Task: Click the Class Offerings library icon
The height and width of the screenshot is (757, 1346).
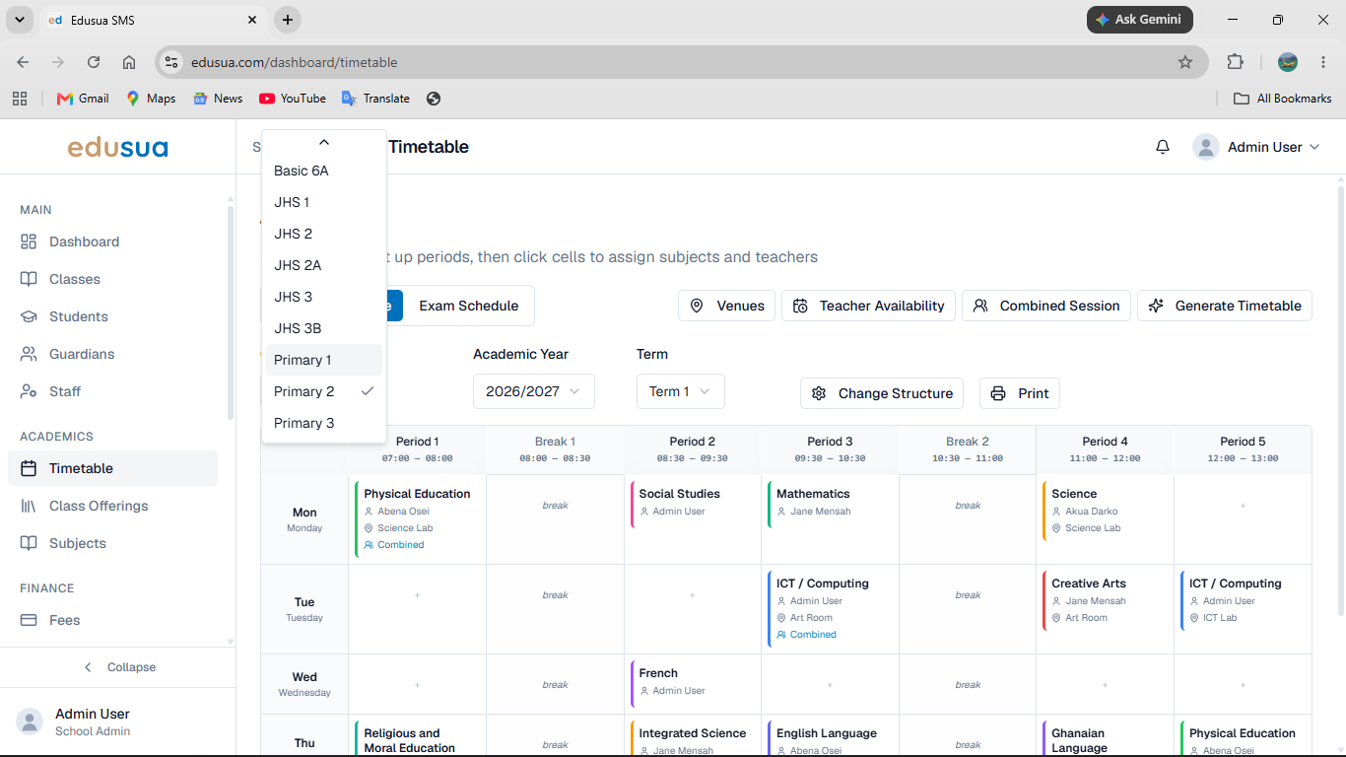Action: pyautogui.click(x=29, y=506)
